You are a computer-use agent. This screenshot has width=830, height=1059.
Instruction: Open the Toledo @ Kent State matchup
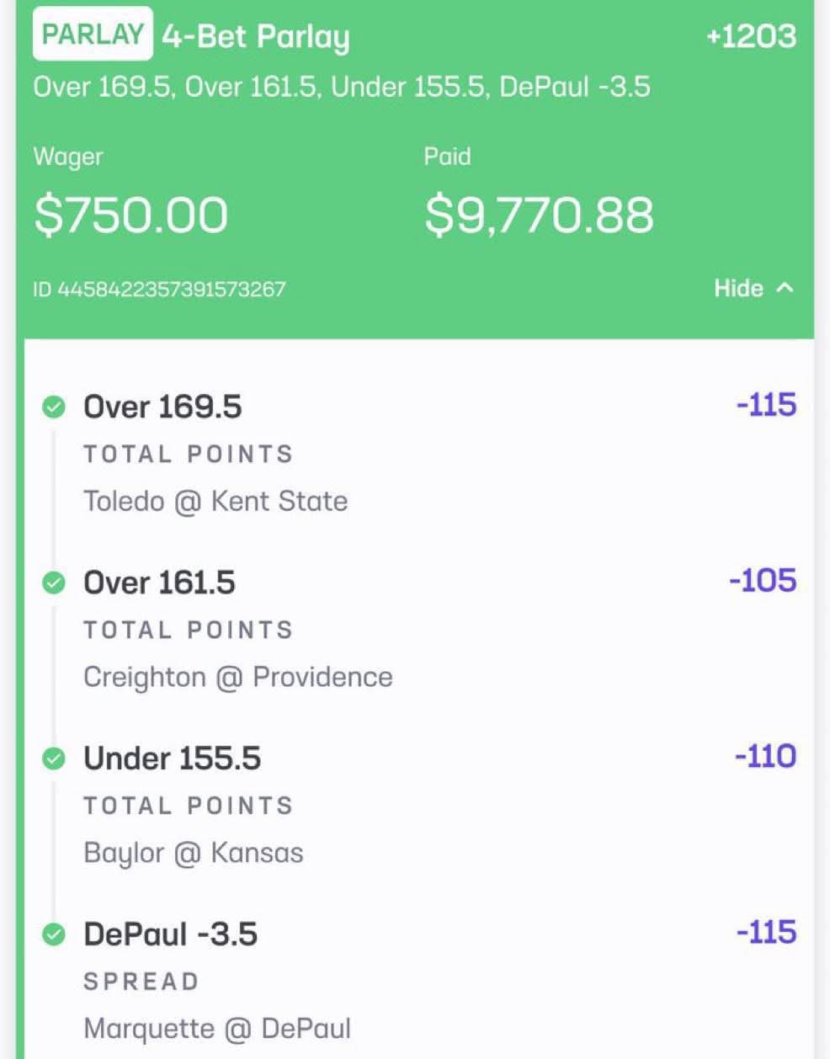(215, 501)
